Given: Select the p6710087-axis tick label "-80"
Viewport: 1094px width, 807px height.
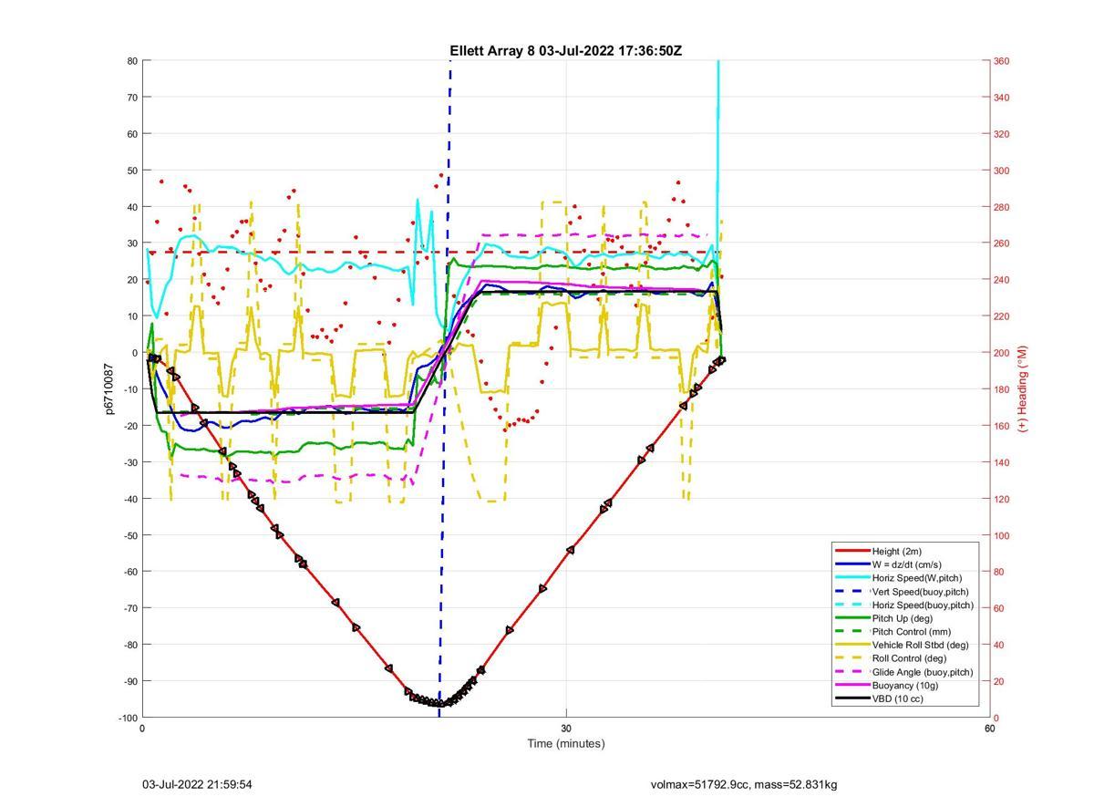Looking at the screenshot, I should pyautogui.click(x=130, y=645).
